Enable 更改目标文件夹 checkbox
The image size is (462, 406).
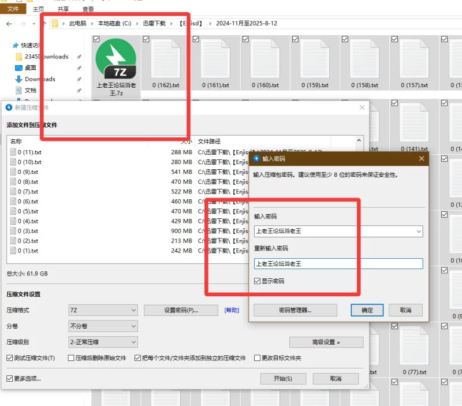pos(257,358)
